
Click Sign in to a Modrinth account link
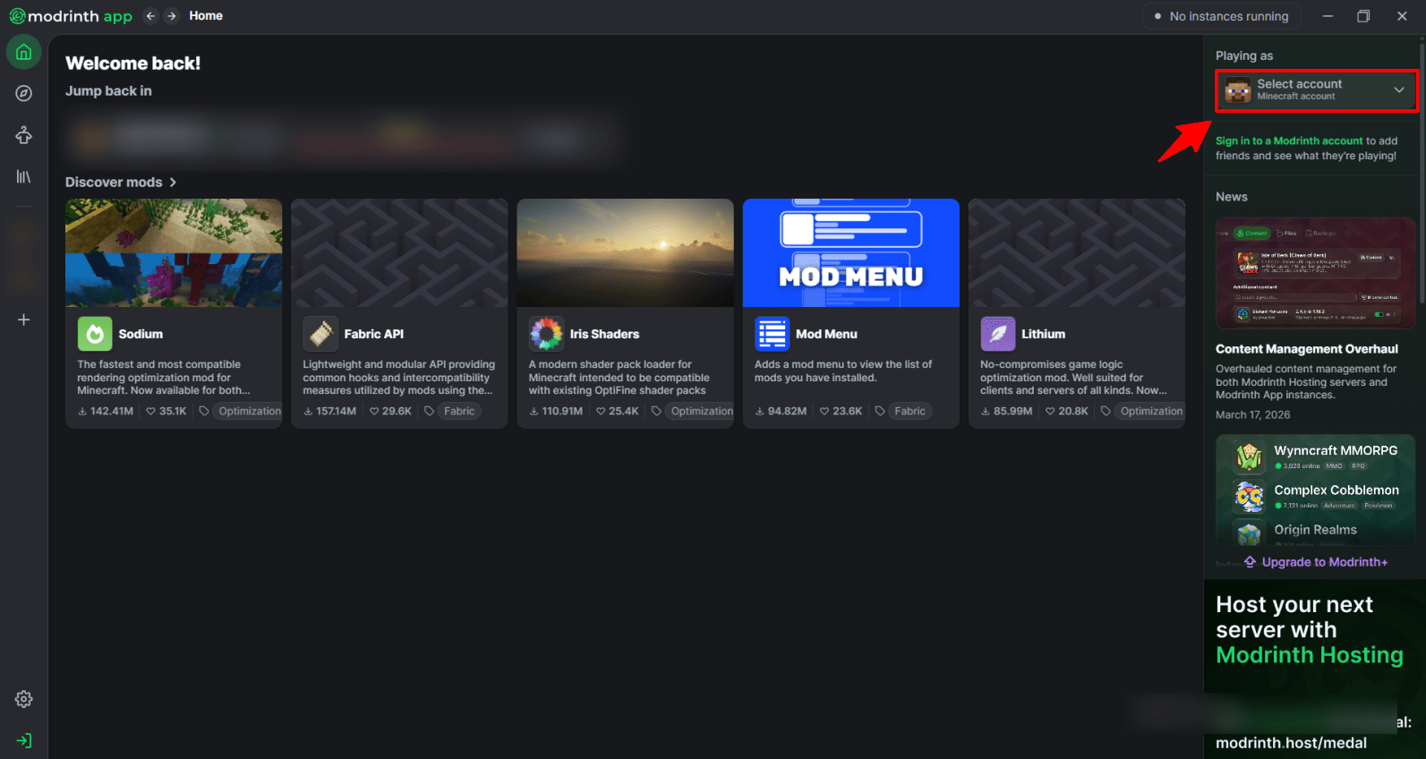click(x=1289, y=141)
